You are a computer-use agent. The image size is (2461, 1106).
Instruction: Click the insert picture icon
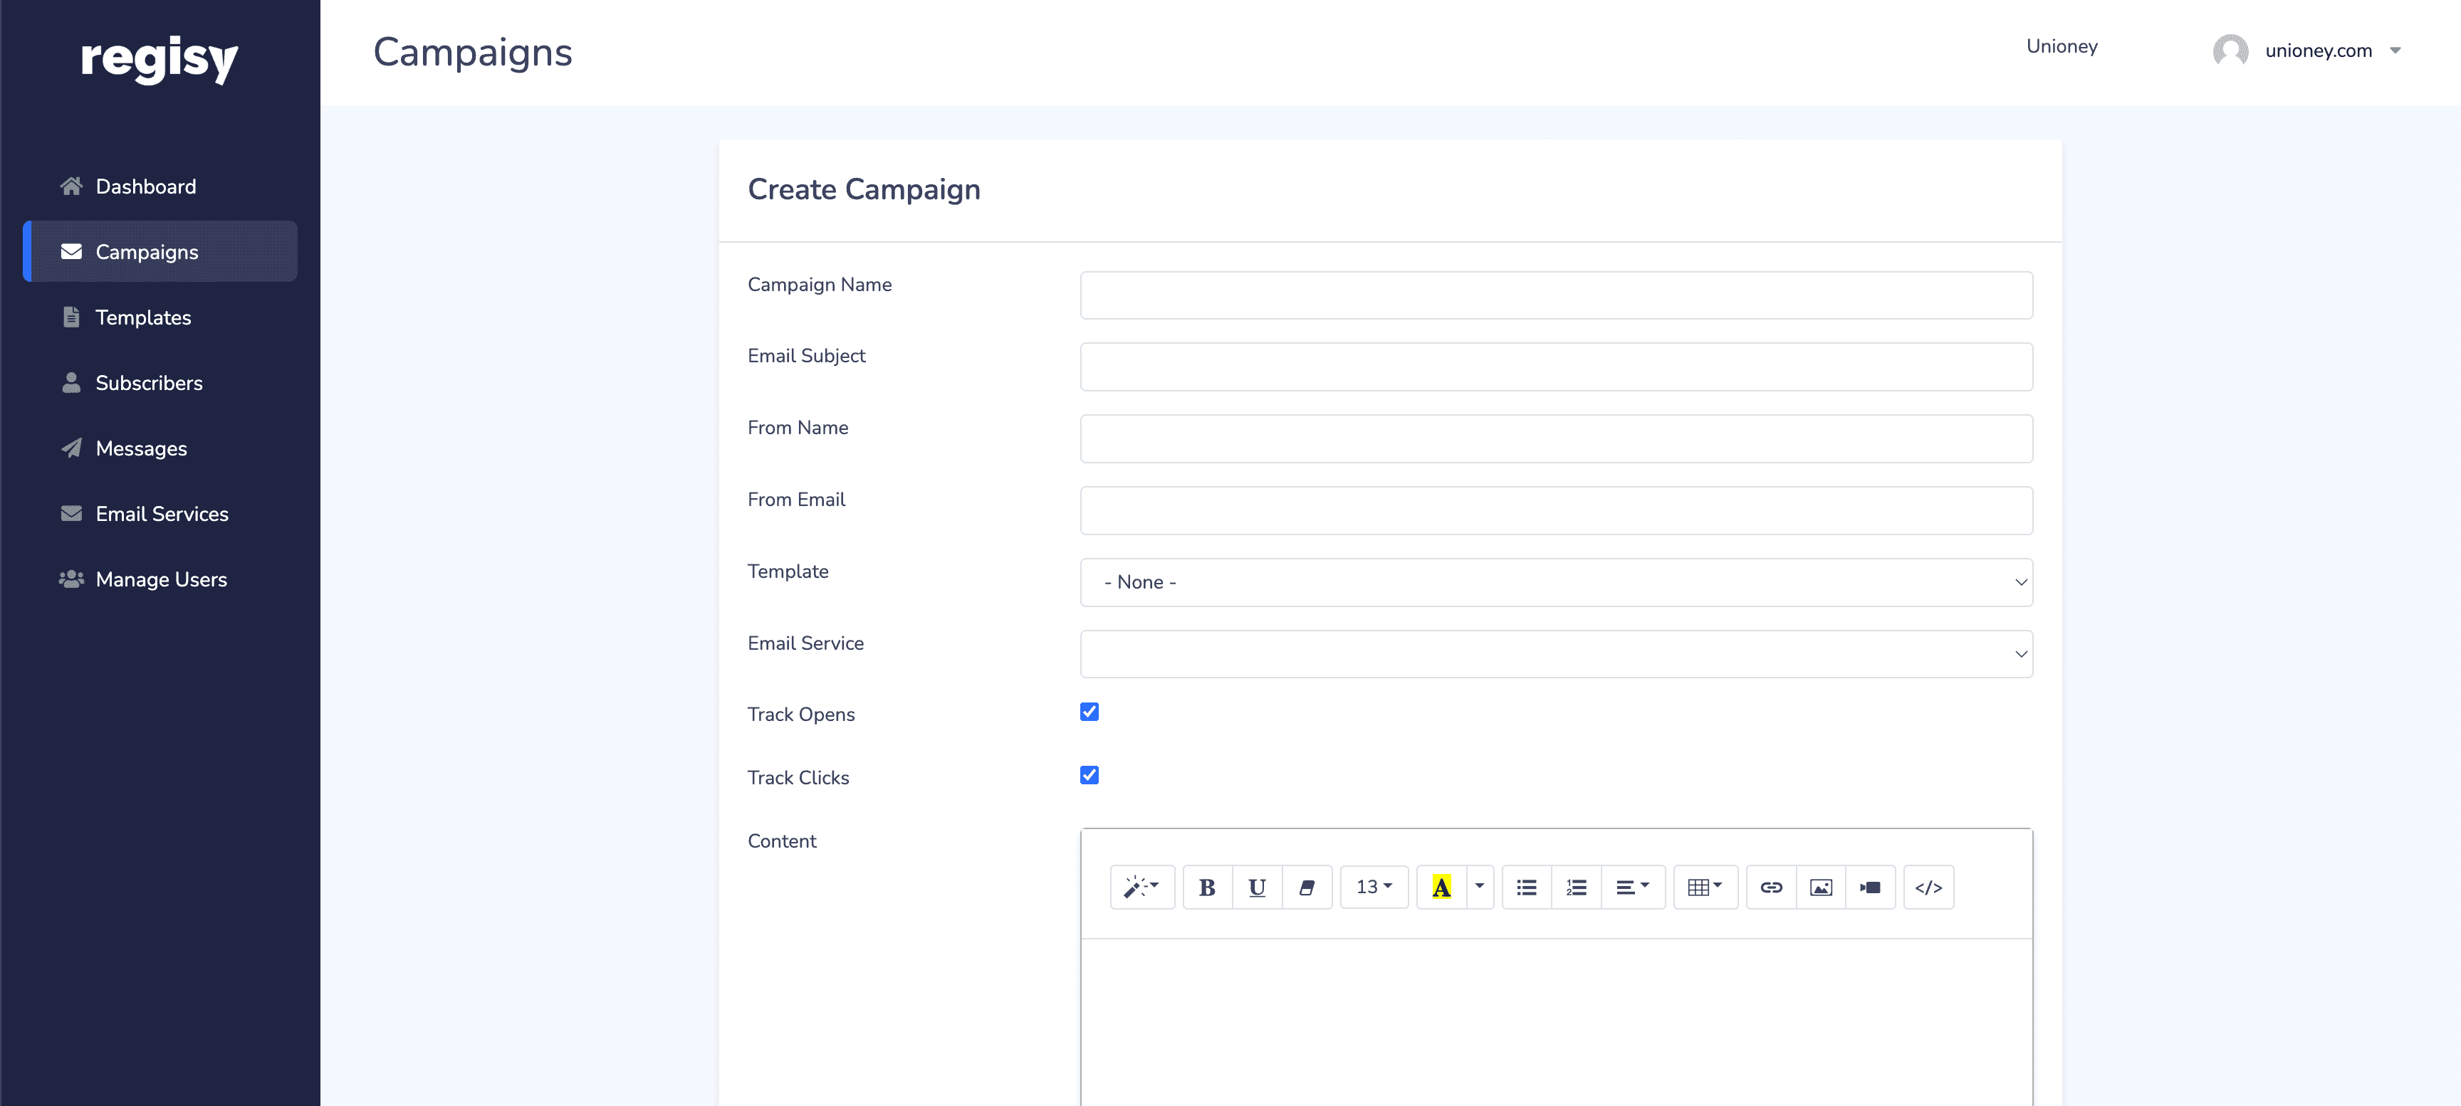coord(1820,888)
